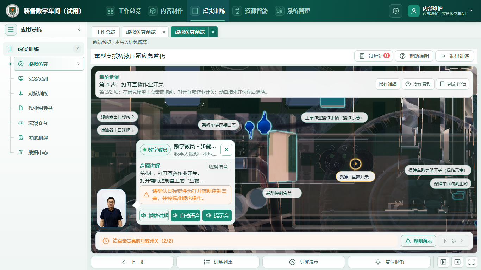The image size is (481, 270).
Task: Toggle fullscreen view icon at bottom right
Action: click(x=471, y=262)
